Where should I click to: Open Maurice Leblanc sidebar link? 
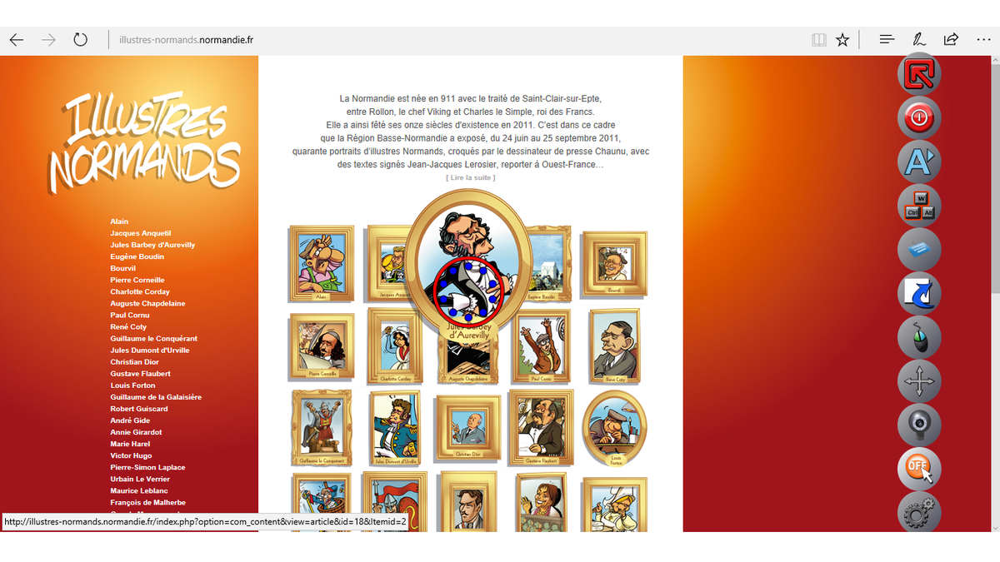(137, 490)
